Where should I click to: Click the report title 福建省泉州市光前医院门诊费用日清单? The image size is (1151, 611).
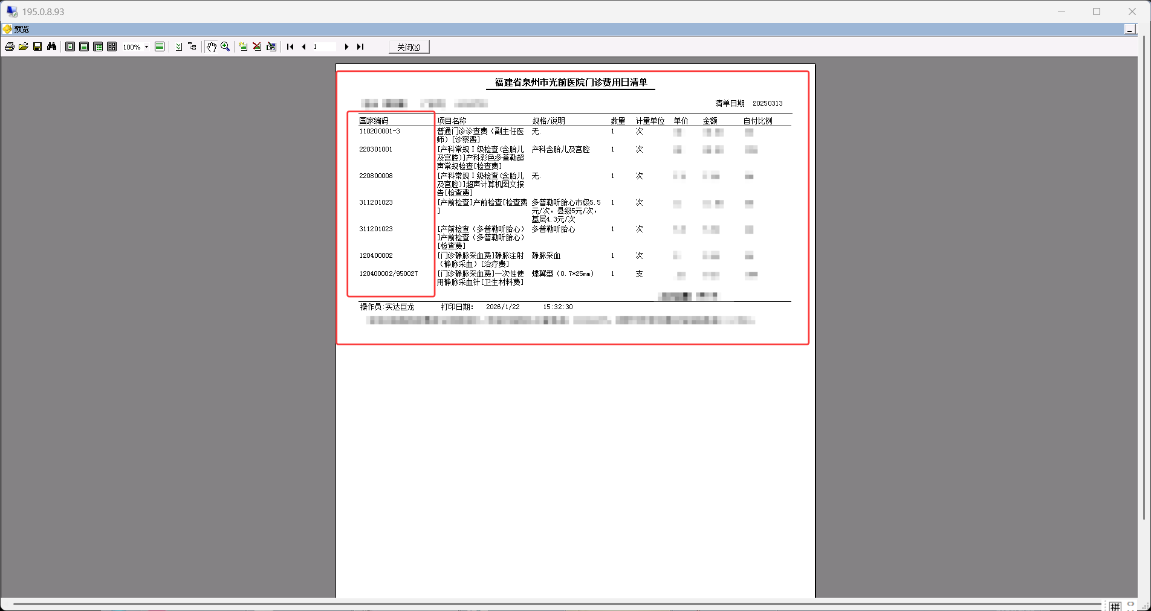click(x=571, y=82)
